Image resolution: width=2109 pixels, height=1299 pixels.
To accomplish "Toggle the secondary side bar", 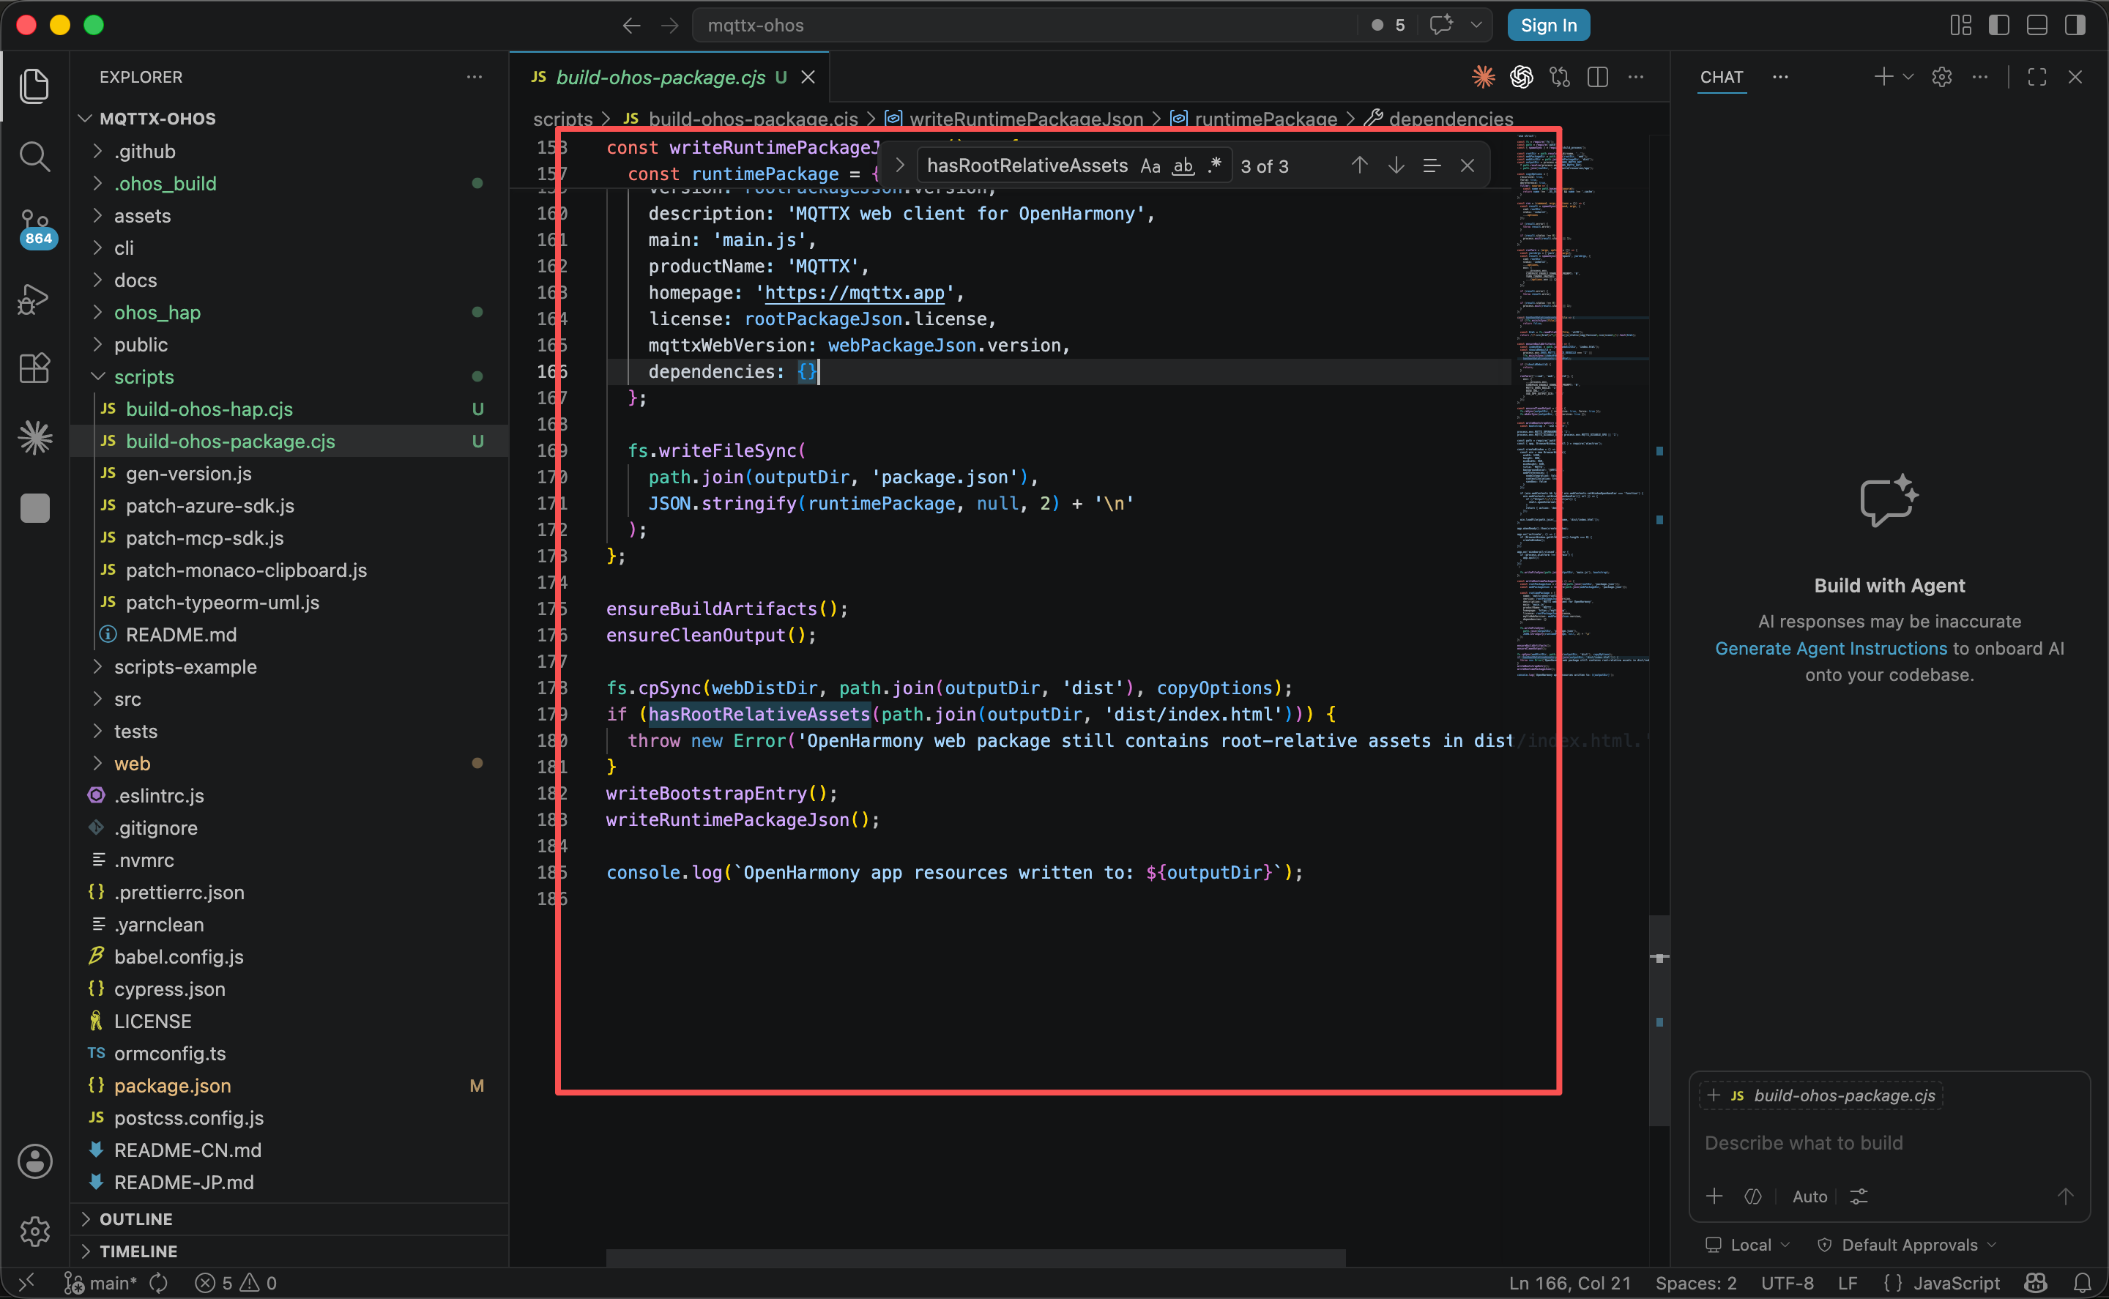I will [2075, 26].
